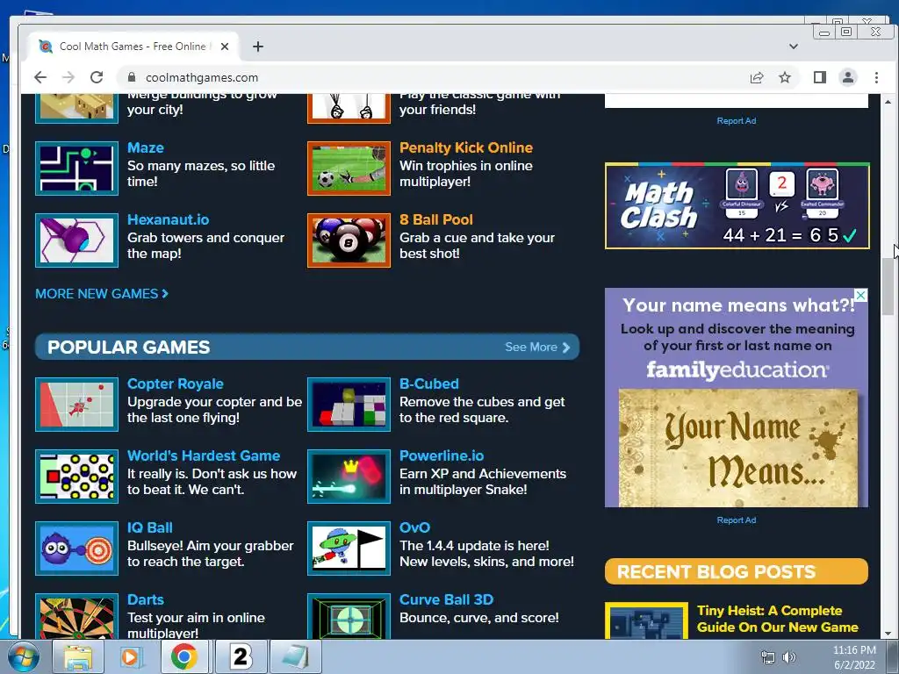Click the notepad-style taskbar icon
This screenshot has width=899, height=674.
[x=295, y=656]
